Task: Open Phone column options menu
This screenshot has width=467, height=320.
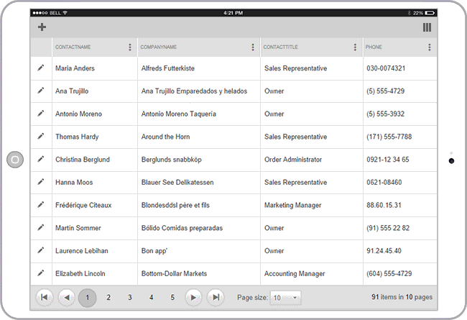Action: pos(430,47)
